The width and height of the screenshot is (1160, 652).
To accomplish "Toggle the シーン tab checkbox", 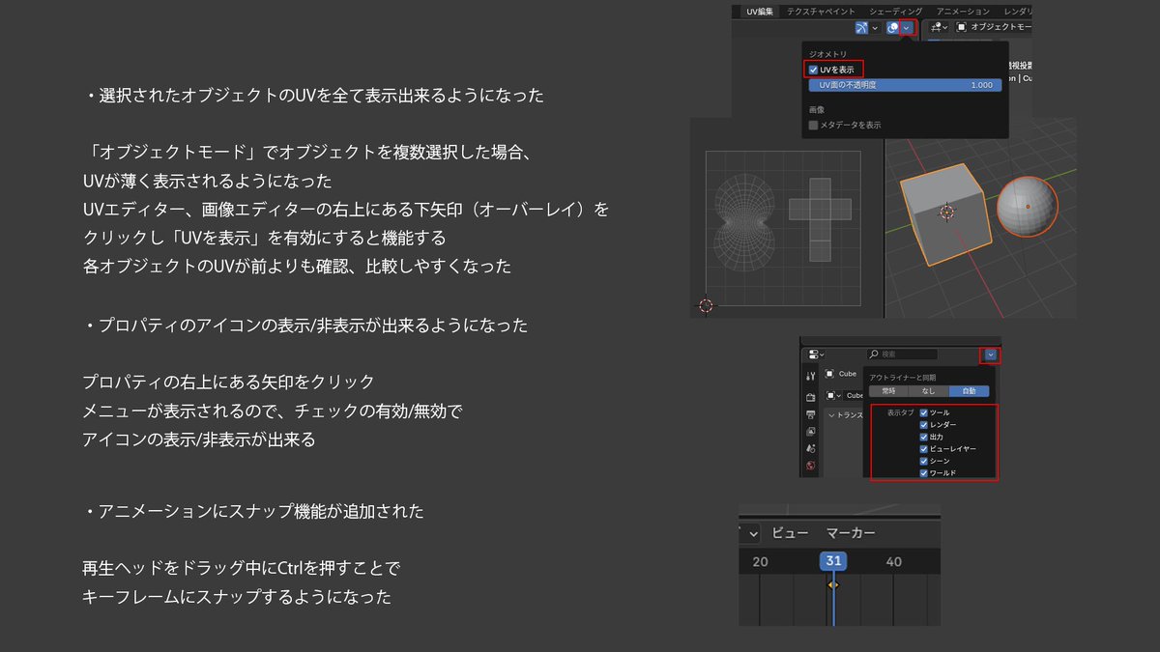I will coord(923,461).
